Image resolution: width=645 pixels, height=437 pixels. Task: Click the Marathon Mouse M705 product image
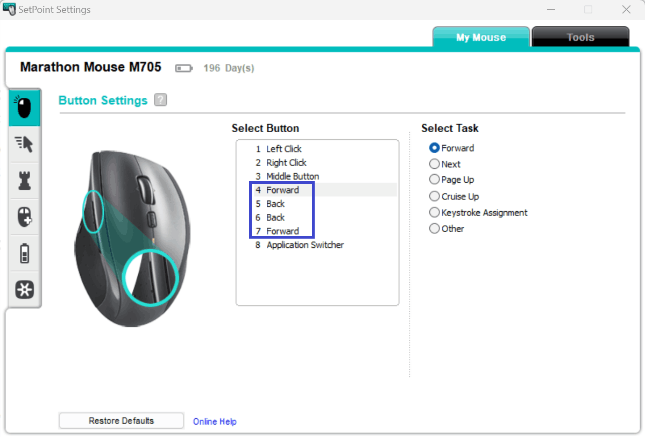pyautogui.click(x=132, y=239)
